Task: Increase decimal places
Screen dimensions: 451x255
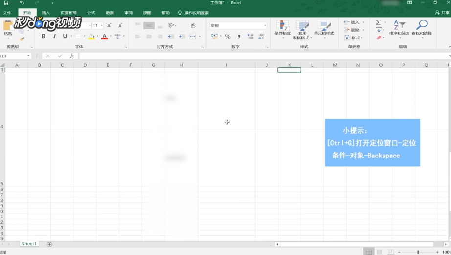Action: (x=250, y=36)
